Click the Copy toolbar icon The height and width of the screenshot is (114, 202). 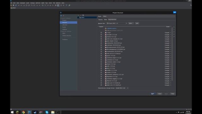(27, 5)
